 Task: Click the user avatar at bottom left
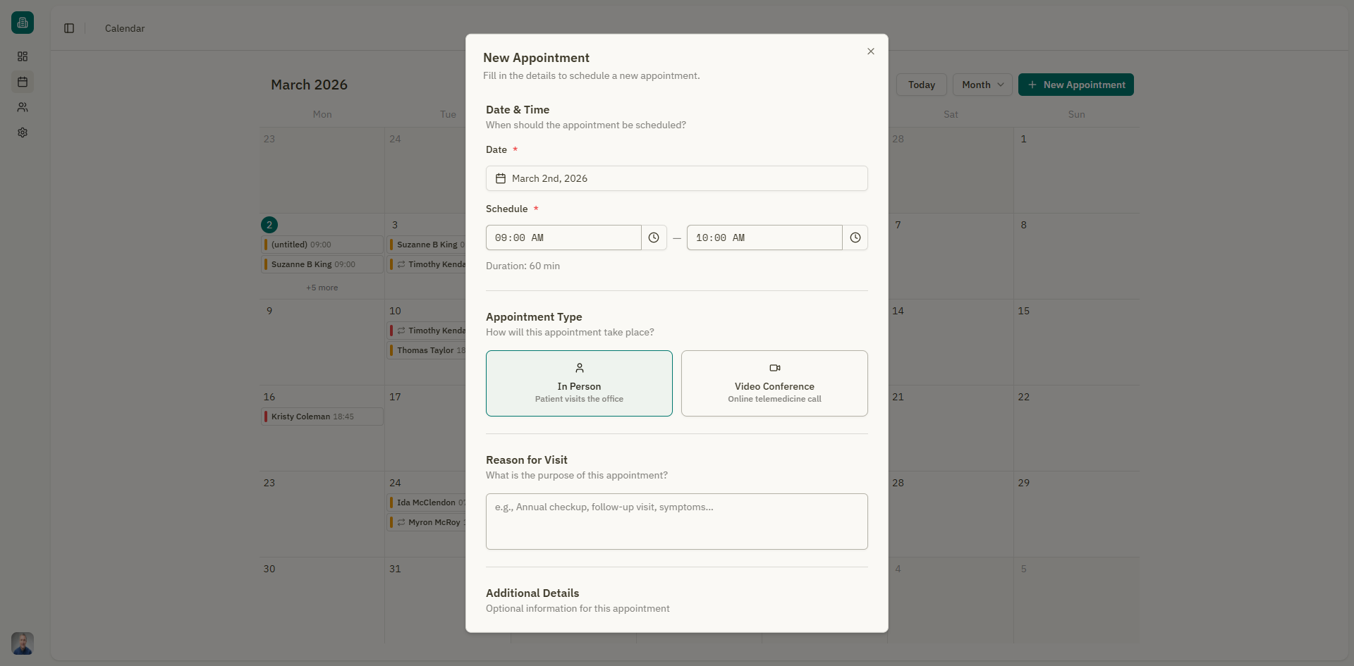pos(22,643)
